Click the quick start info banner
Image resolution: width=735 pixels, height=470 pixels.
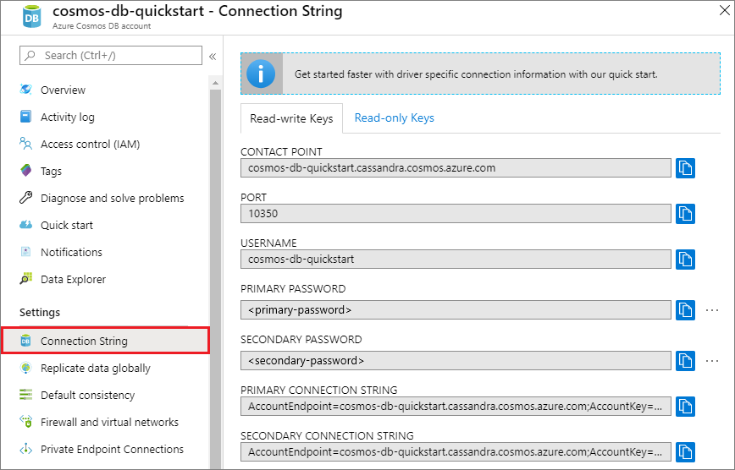480,74
